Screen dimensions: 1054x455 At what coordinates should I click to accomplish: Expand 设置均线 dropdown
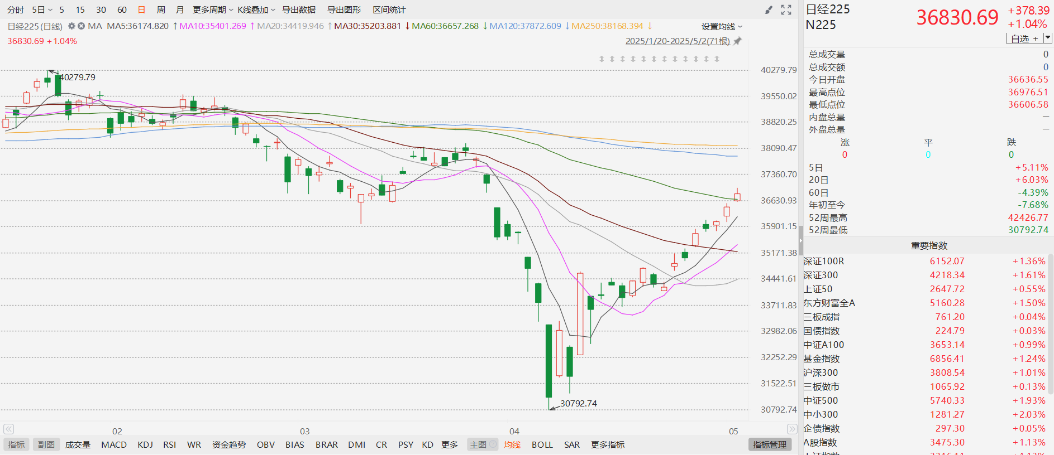722,26
